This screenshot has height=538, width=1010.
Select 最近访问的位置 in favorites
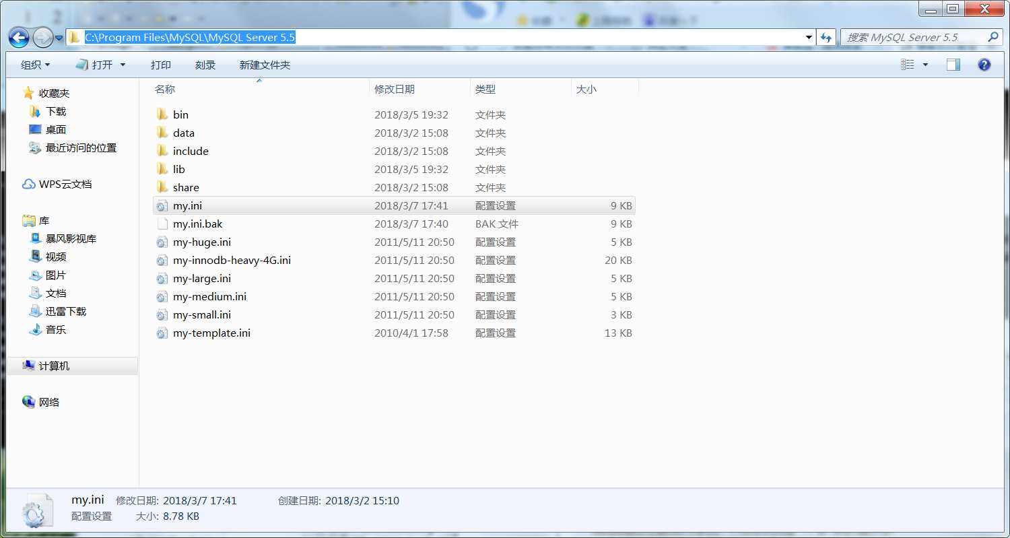[x=81, y=148]
